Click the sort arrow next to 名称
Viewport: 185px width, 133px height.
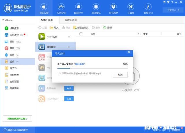coord(138,34)
